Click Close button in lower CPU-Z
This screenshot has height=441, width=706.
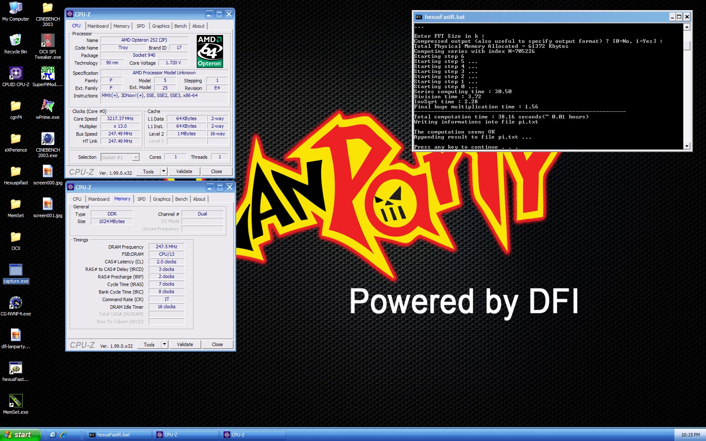point(217,344)
